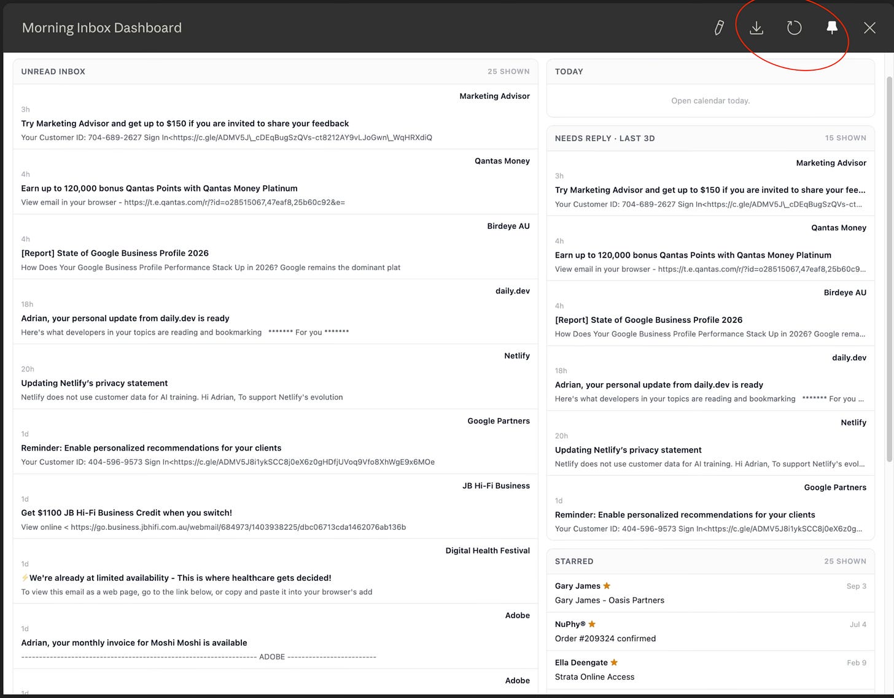894x698 pixels.
Task: Click sender 'Qantas Money' in Unread Inbox
Action: point(502,161)
